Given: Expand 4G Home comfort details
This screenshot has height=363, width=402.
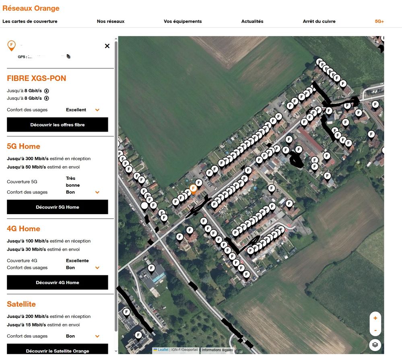Looking at the screenshot, I should tap(97, 268).
